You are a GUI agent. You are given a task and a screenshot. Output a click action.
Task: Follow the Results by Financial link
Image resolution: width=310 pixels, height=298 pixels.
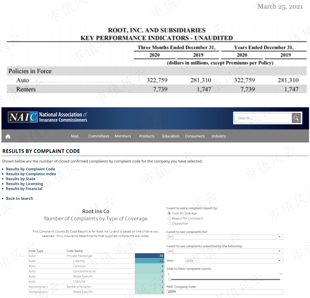tap(24, 189)
